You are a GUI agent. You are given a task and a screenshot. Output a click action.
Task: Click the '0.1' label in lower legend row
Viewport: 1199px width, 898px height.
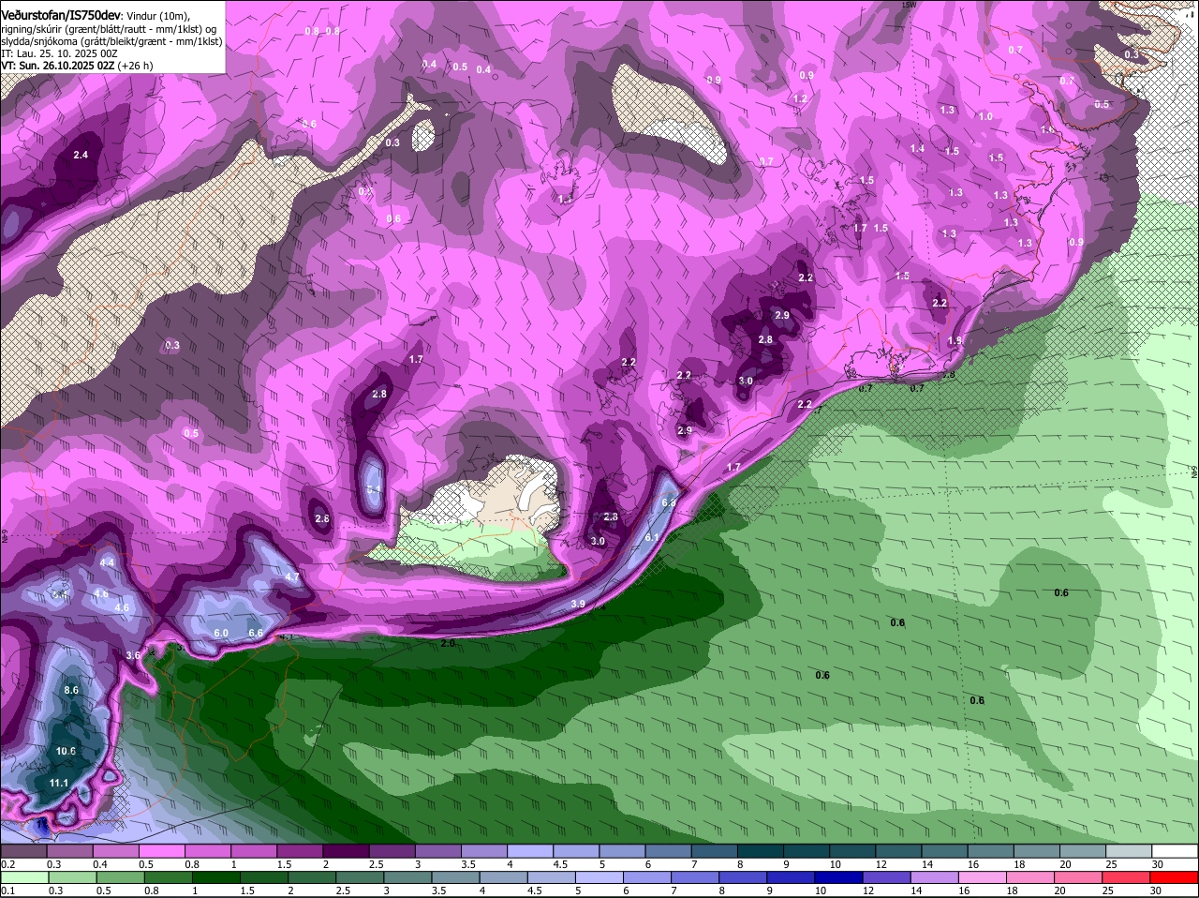[x=7, y=891]
